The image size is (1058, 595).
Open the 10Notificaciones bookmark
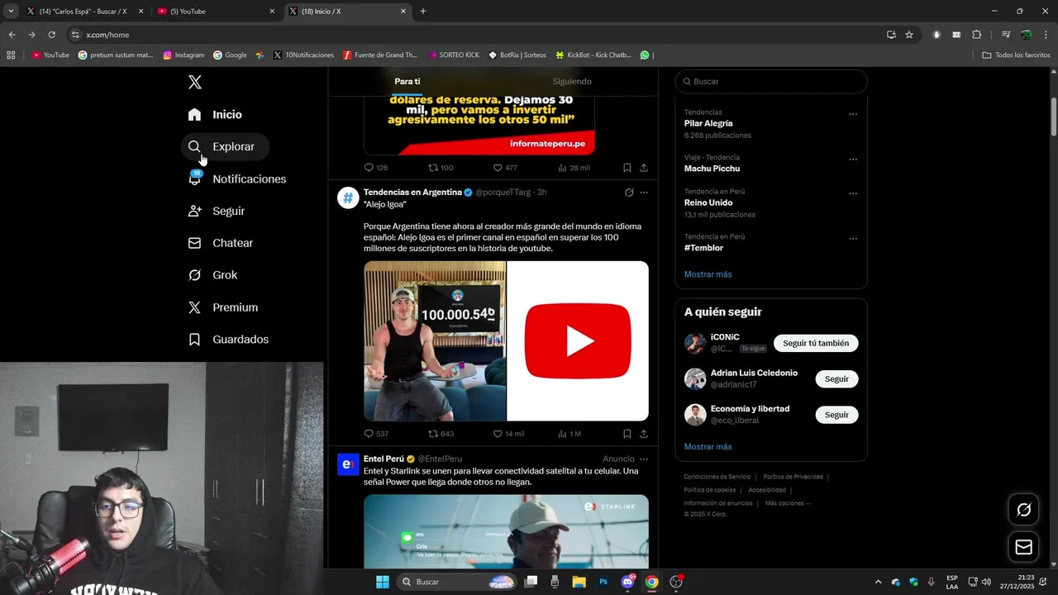pos(303,55)
